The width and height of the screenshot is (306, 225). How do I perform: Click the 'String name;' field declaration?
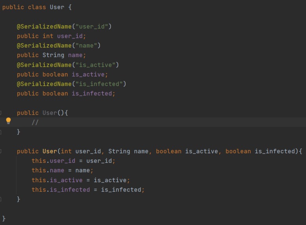tap(64, 55)
